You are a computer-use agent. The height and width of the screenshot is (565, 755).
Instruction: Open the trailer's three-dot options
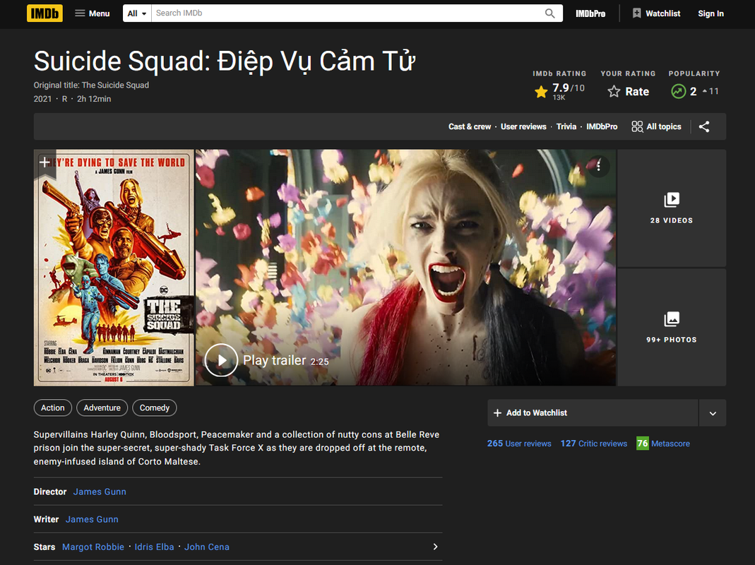tap(598, 166)
